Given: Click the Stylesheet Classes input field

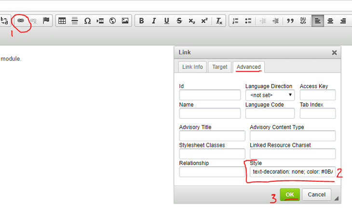Looking at the screenshot, I should click(x=212, y=153).
